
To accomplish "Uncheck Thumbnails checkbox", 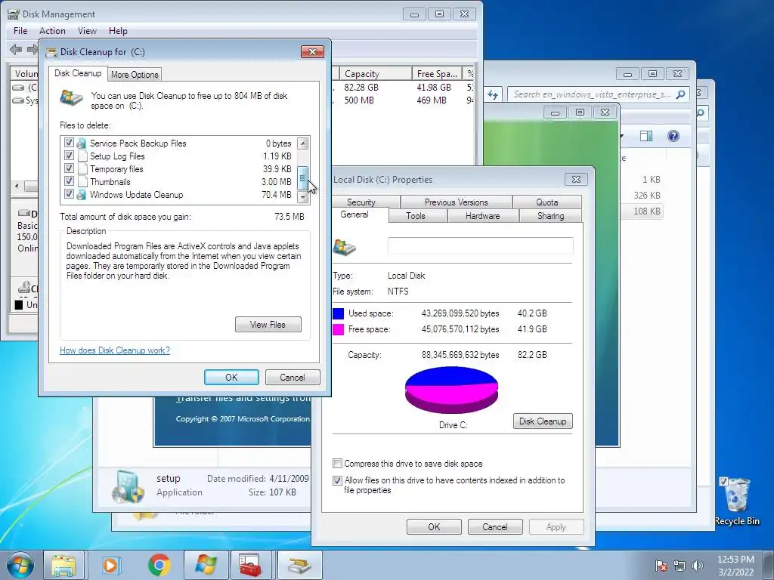I will tap(69, 181).
